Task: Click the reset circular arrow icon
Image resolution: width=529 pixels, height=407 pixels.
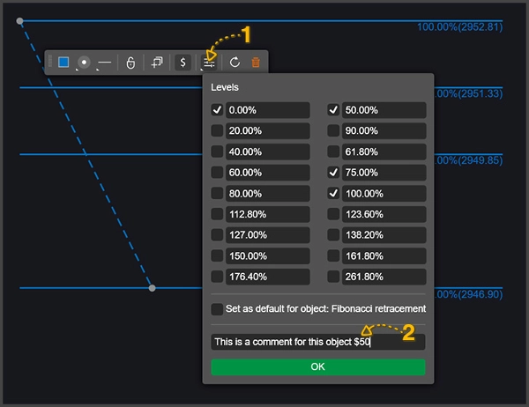Action: [x=235, y=63]
